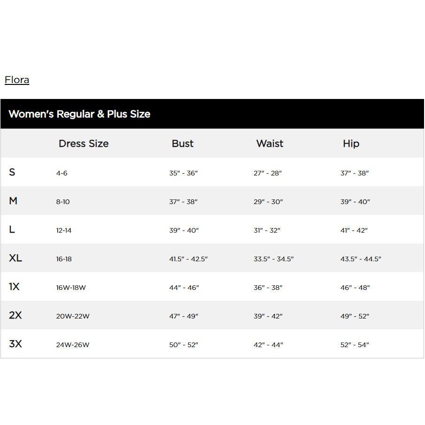
Task: Click the 47" - 49" bust cell
Action: tap(183, 316)
